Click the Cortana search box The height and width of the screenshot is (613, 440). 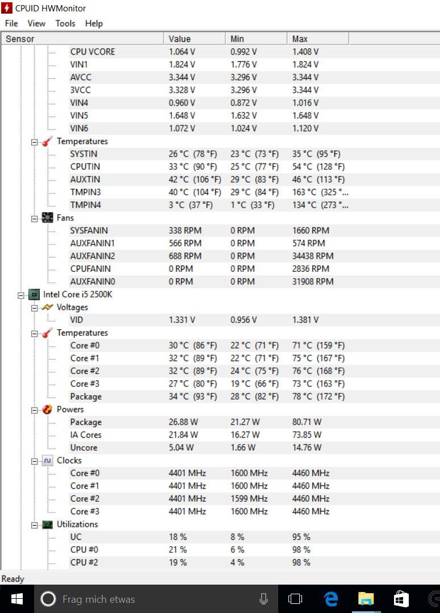pos(153,599)
